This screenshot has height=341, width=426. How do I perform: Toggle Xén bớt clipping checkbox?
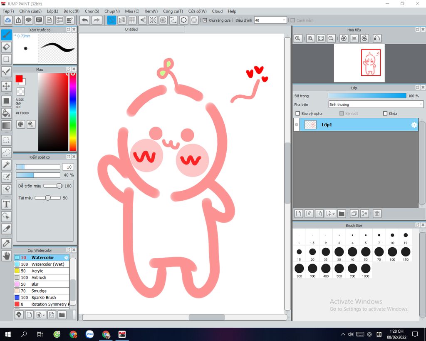point(342,113)
